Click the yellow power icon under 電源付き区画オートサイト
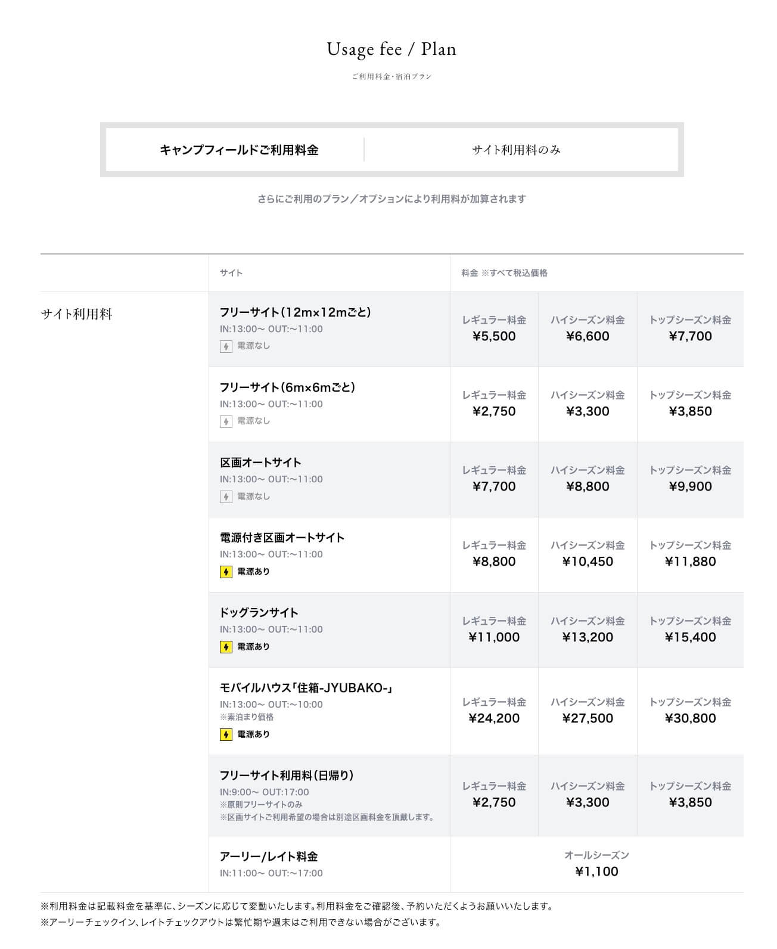The image size is (777, 949). [x=226, y=572]
